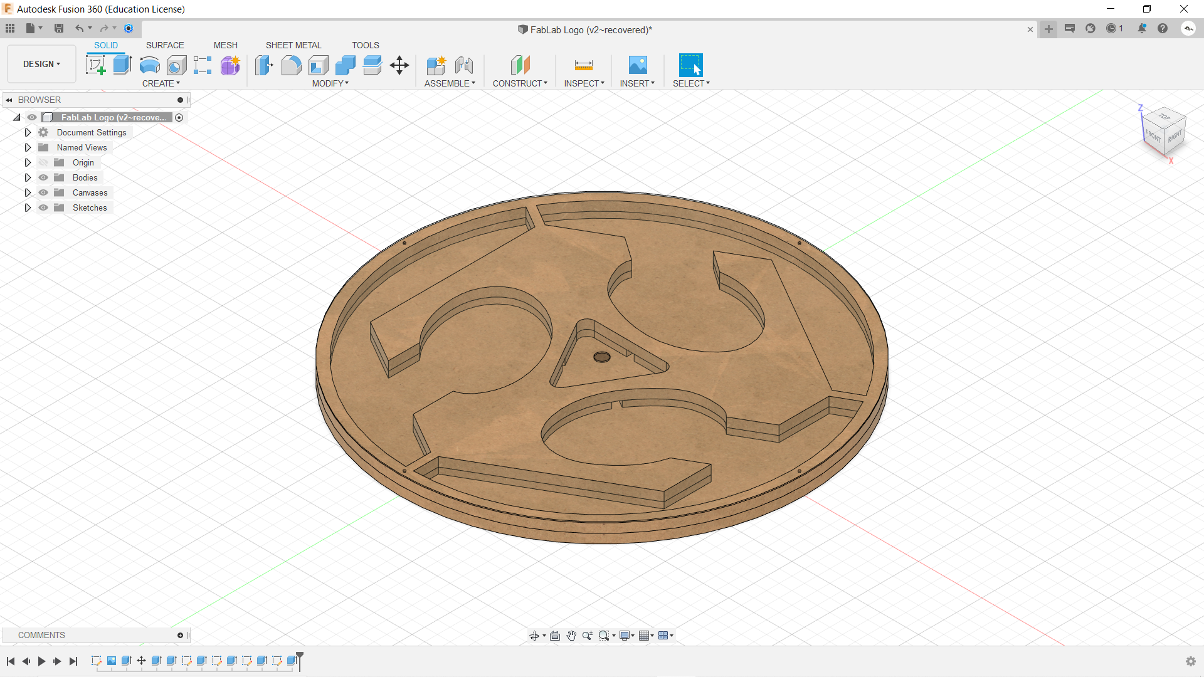Hide the Bodies folder
Screen dimensions: 1204x677
(43, 177)
